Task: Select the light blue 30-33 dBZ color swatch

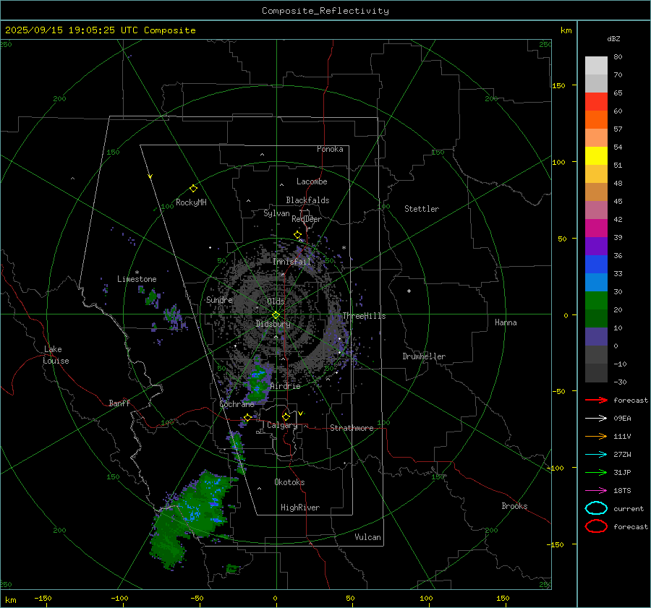Action: tap(596, 282)
